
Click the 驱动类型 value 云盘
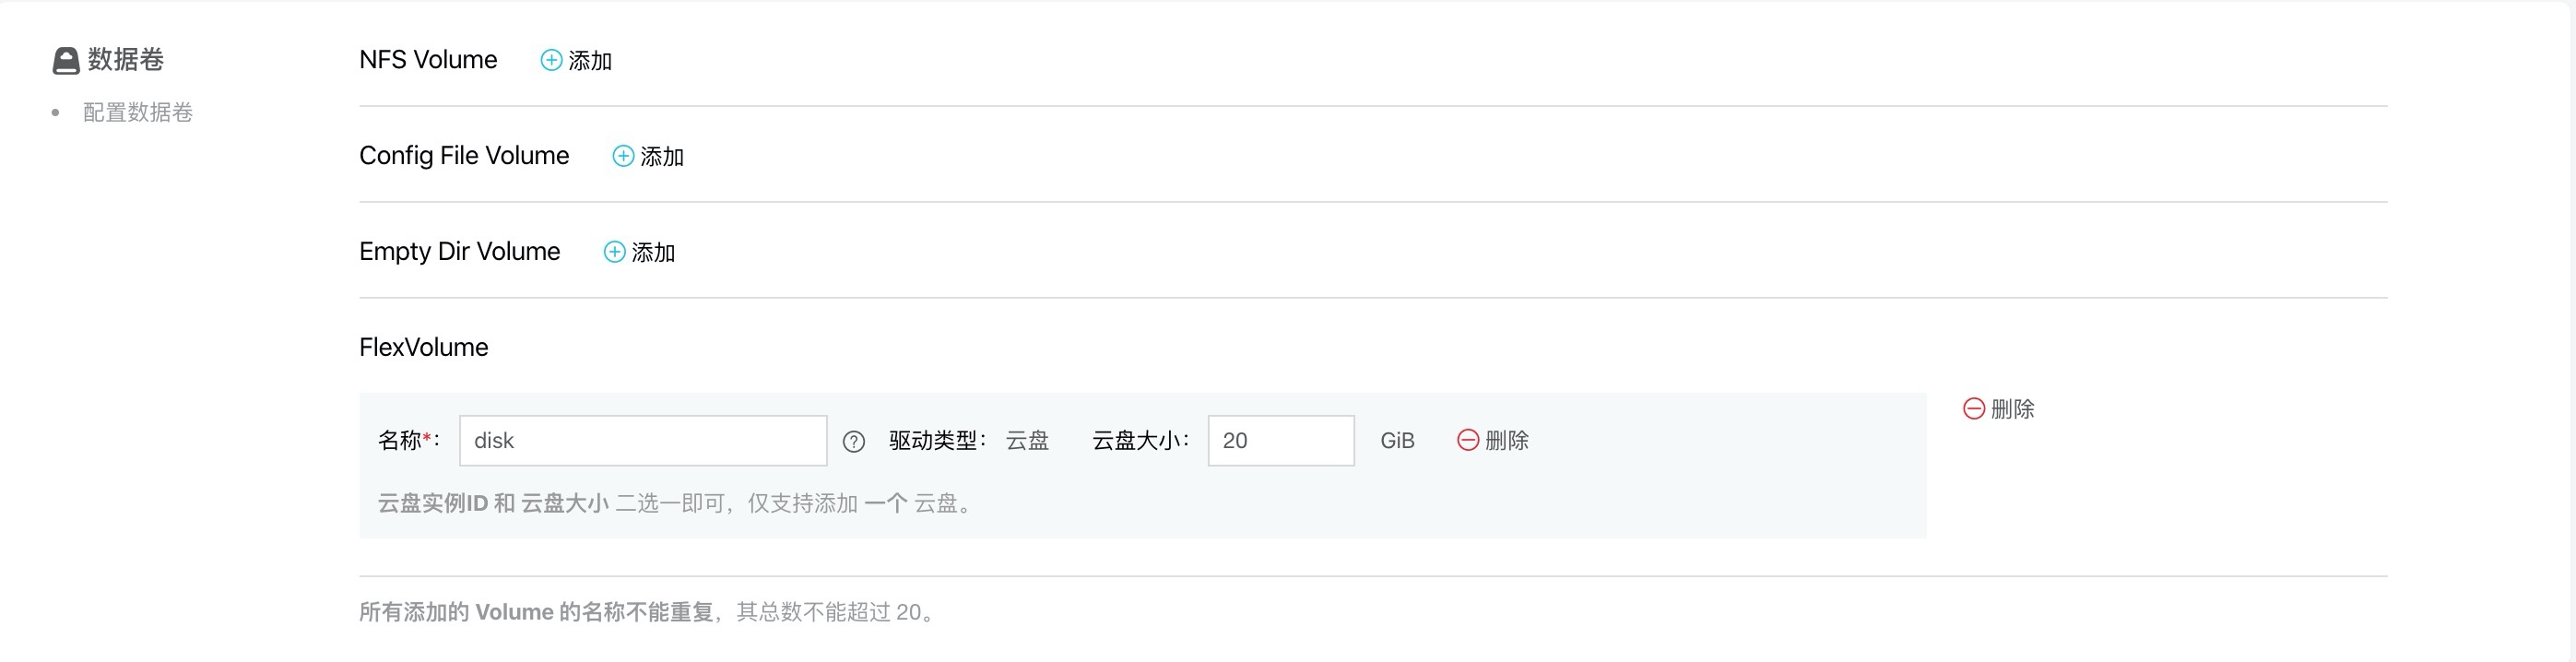click(x=1027, y=441)
